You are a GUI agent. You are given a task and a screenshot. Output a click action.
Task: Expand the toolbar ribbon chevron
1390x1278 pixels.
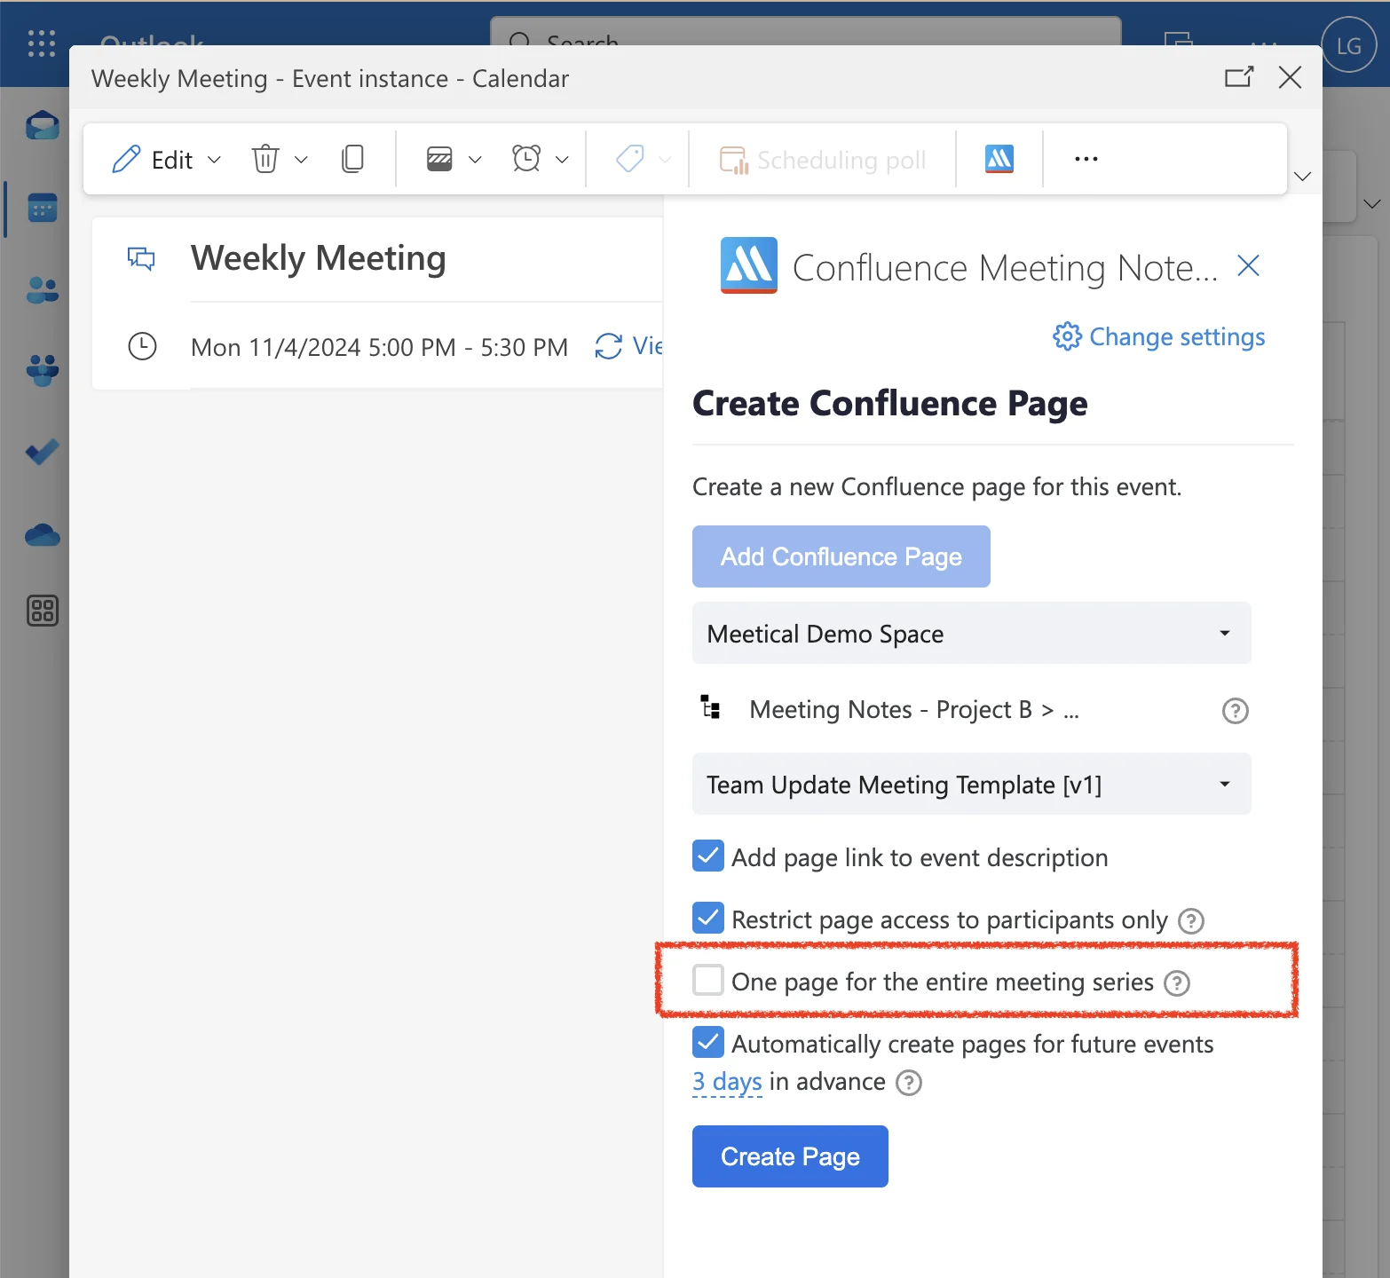click(1302, 176)
